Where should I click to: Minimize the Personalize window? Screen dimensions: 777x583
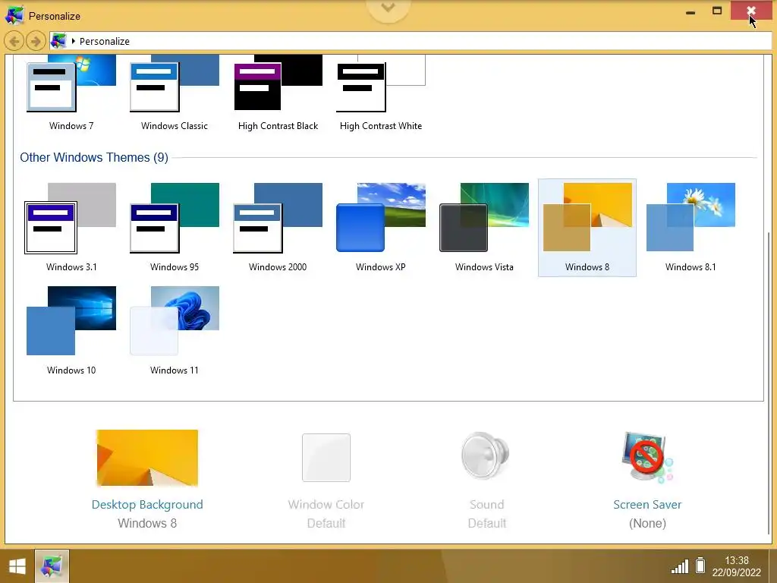690,11
